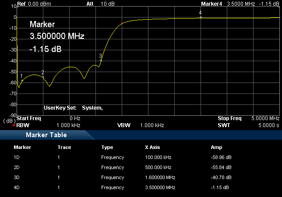Click the UserKey Set: System label
This screenshot has height=197, width=282.
pyautogui.click(x=73, y=107)
